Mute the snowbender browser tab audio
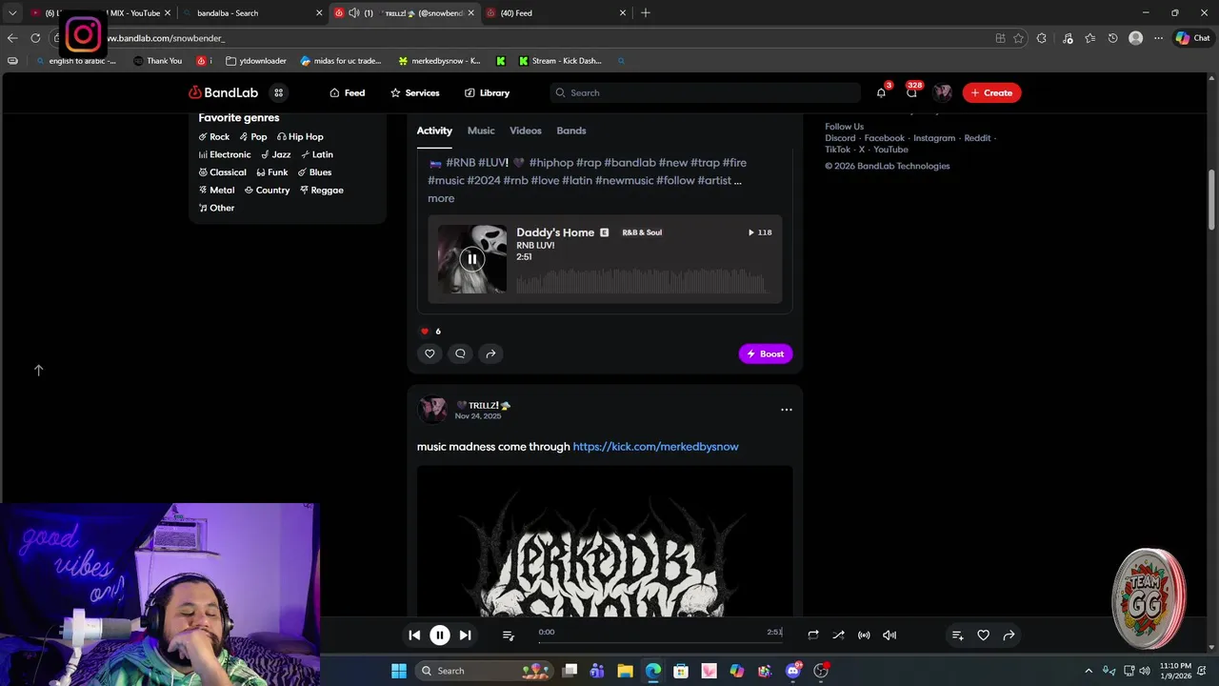The image size is (1219, 686). click(354, 13)
